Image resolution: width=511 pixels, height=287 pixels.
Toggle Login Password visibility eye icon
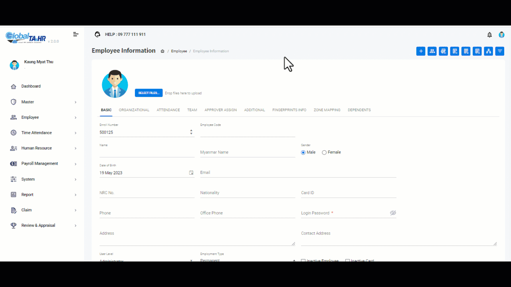click(393, 213)
